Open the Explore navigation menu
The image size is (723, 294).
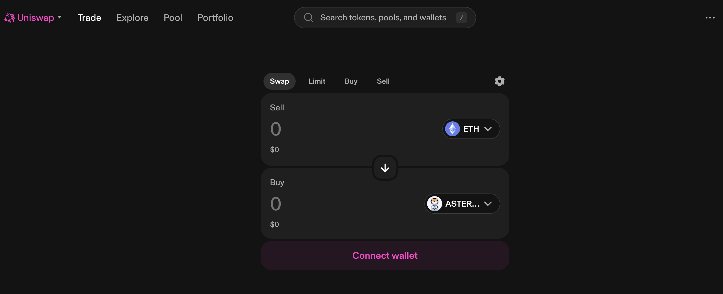pos(132,18)
